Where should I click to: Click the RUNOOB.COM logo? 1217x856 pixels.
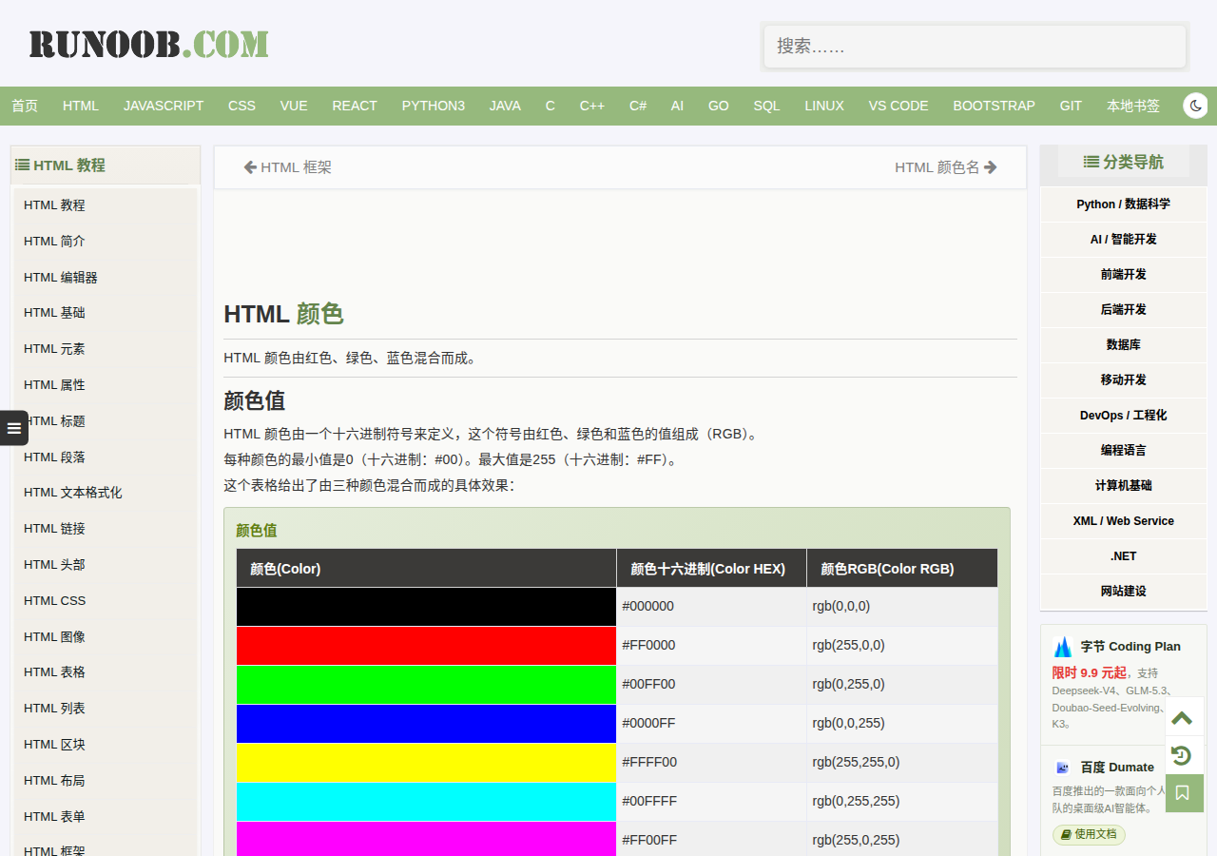tap(148, 44)
